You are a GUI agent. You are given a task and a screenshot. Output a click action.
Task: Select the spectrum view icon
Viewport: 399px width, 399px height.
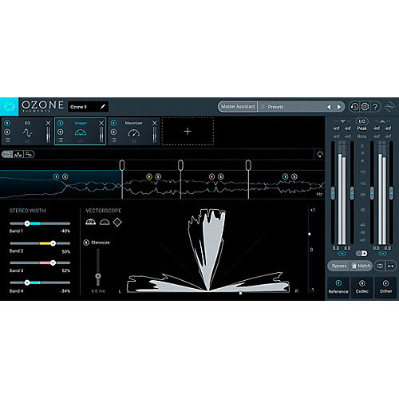point(18,154)
